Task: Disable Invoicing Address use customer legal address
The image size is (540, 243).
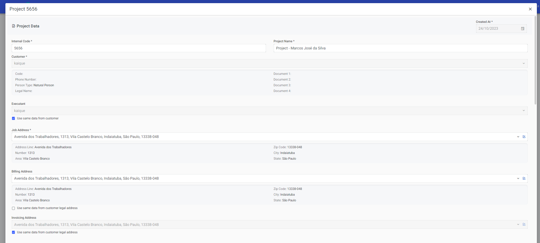Action: click(13, 232)
